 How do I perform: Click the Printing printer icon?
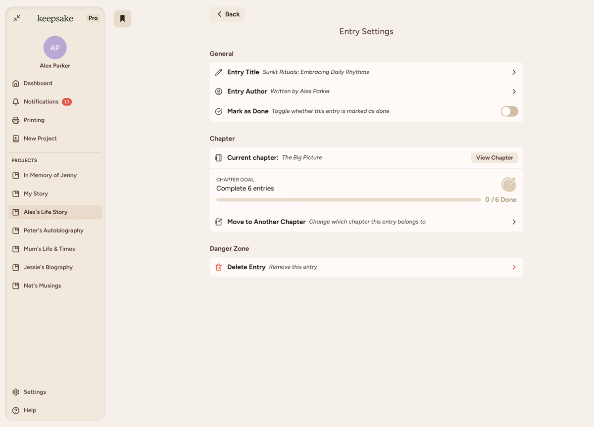click(x=16, y=120)
